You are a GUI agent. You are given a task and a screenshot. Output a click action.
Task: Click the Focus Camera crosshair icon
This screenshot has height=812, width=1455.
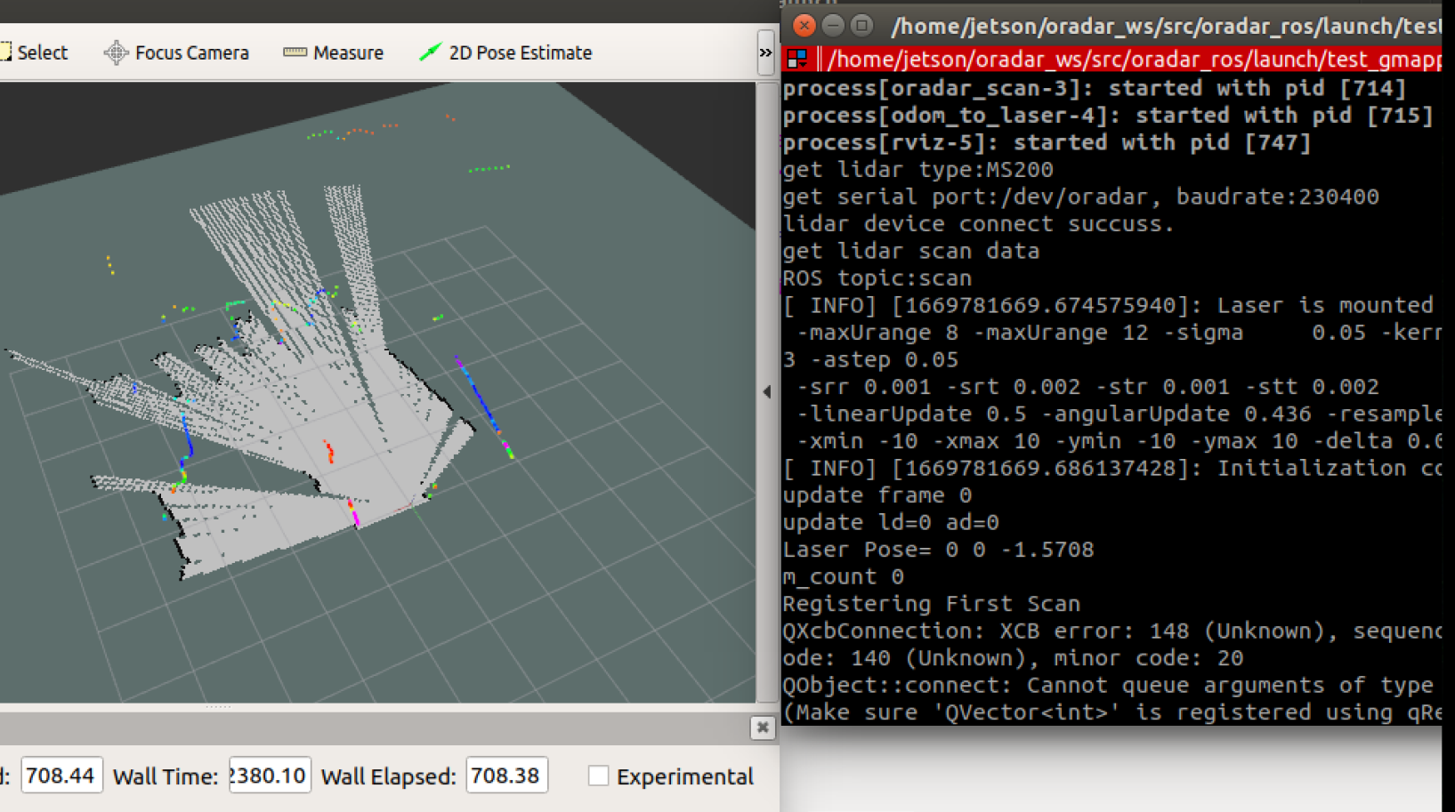(116, 52)
